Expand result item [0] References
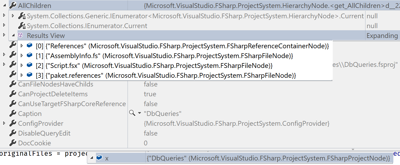The height and width of the screenshot is (165, 400). [x=22, y=46]
